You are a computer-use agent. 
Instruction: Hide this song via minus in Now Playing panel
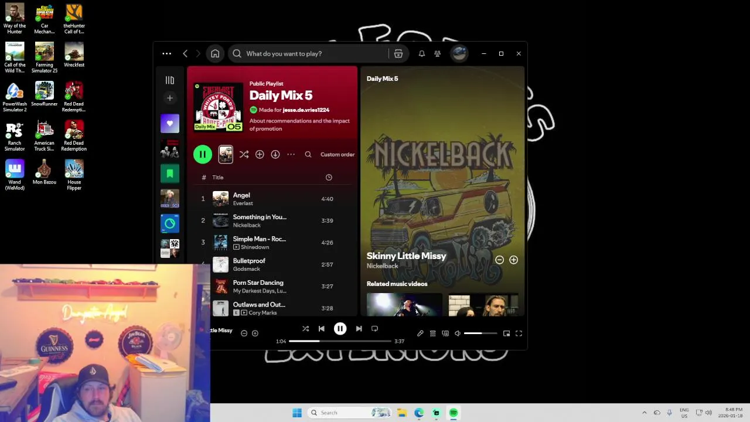499,260
